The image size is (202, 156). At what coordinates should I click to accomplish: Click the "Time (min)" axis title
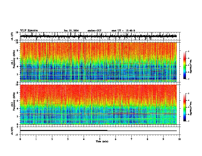tap(102, 141)
